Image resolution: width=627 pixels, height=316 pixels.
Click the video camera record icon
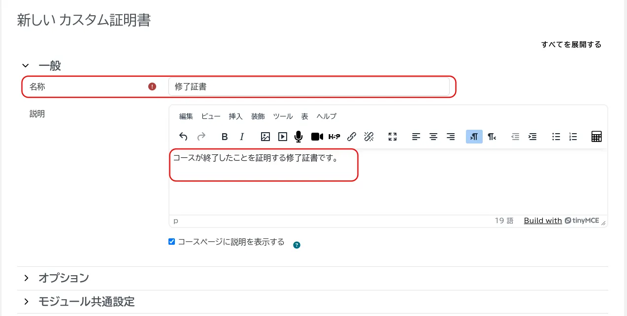pyautogui.click(x=317, y=137)
